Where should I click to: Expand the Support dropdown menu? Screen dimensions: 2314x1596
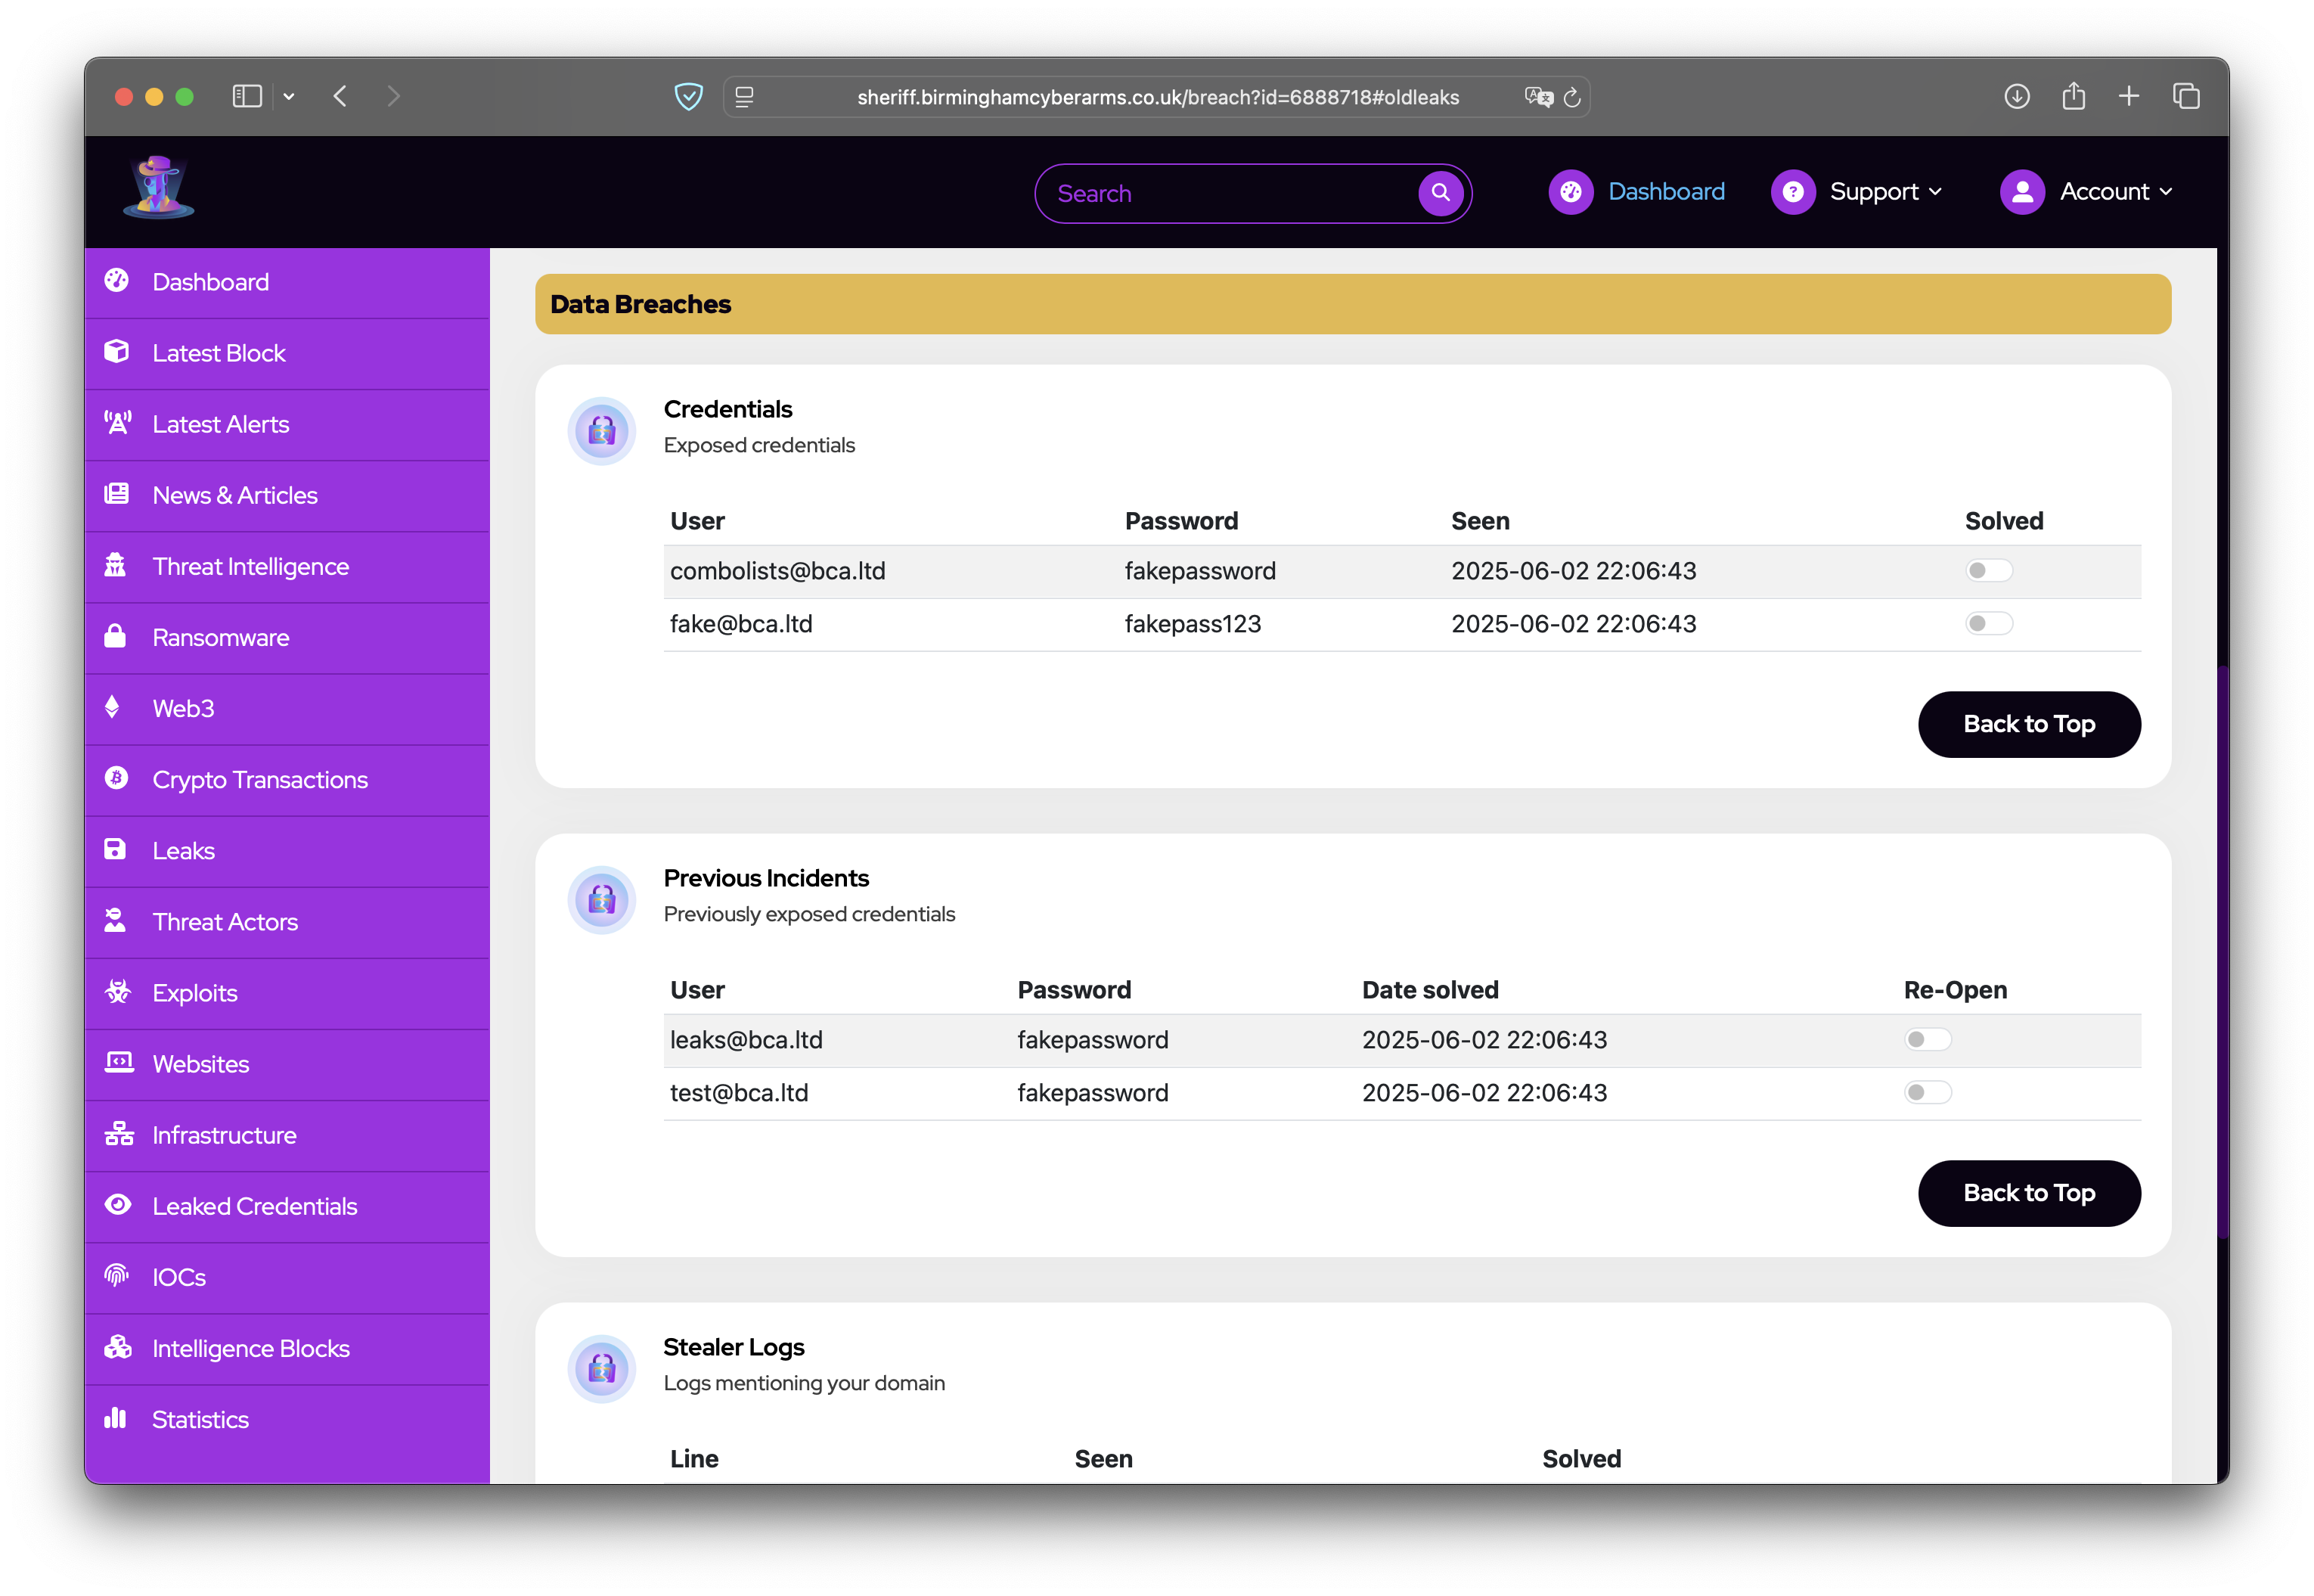1884,192
